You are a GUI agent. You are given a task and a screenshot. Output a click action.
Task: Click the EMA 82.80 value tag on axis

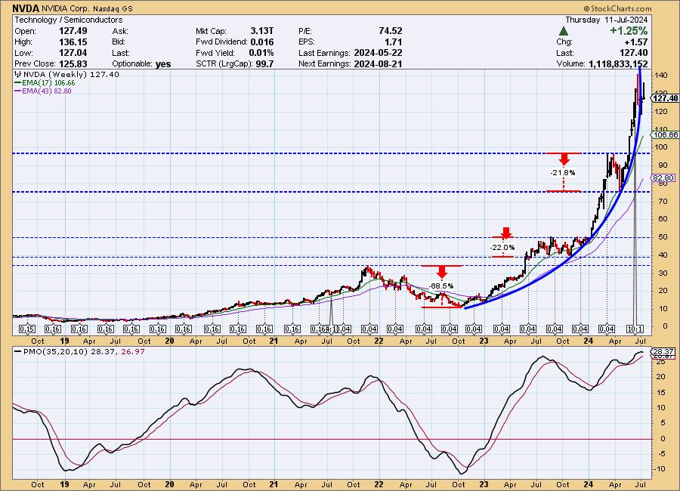663,177
